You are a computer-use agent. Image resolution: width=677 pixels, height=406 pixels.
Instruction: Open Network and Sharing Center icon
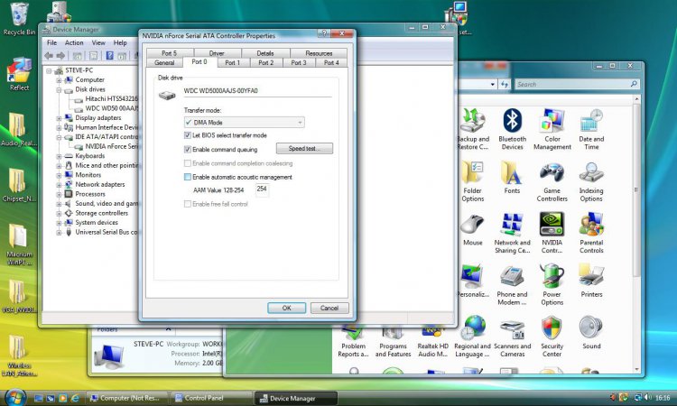pos(512,233)
